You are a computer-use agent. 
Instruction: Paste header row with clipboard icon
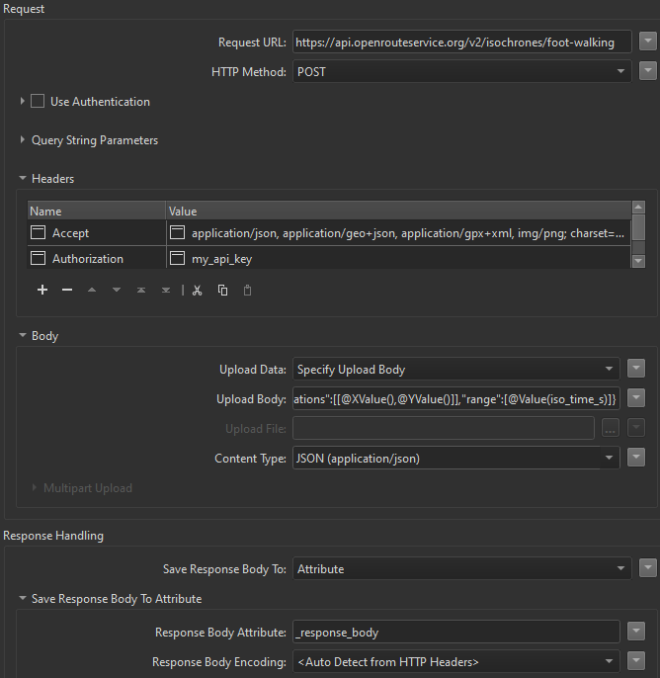click(x=247, y=291)
